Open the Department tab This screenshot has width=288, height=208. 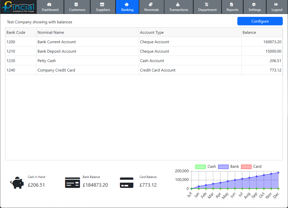pyautogui.click(x=207, y=7)
